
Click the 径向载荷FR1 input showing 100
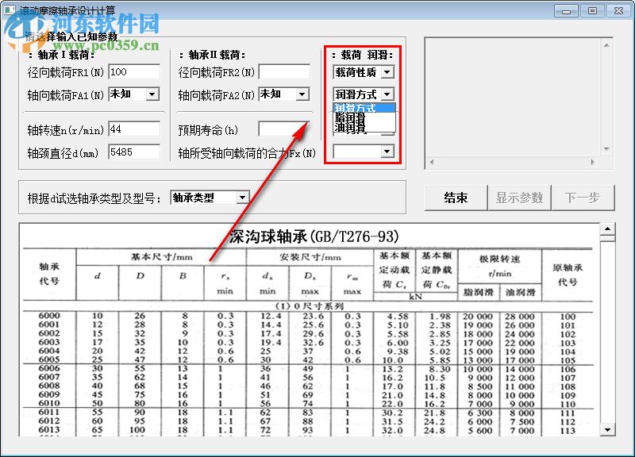pos(135,71)
